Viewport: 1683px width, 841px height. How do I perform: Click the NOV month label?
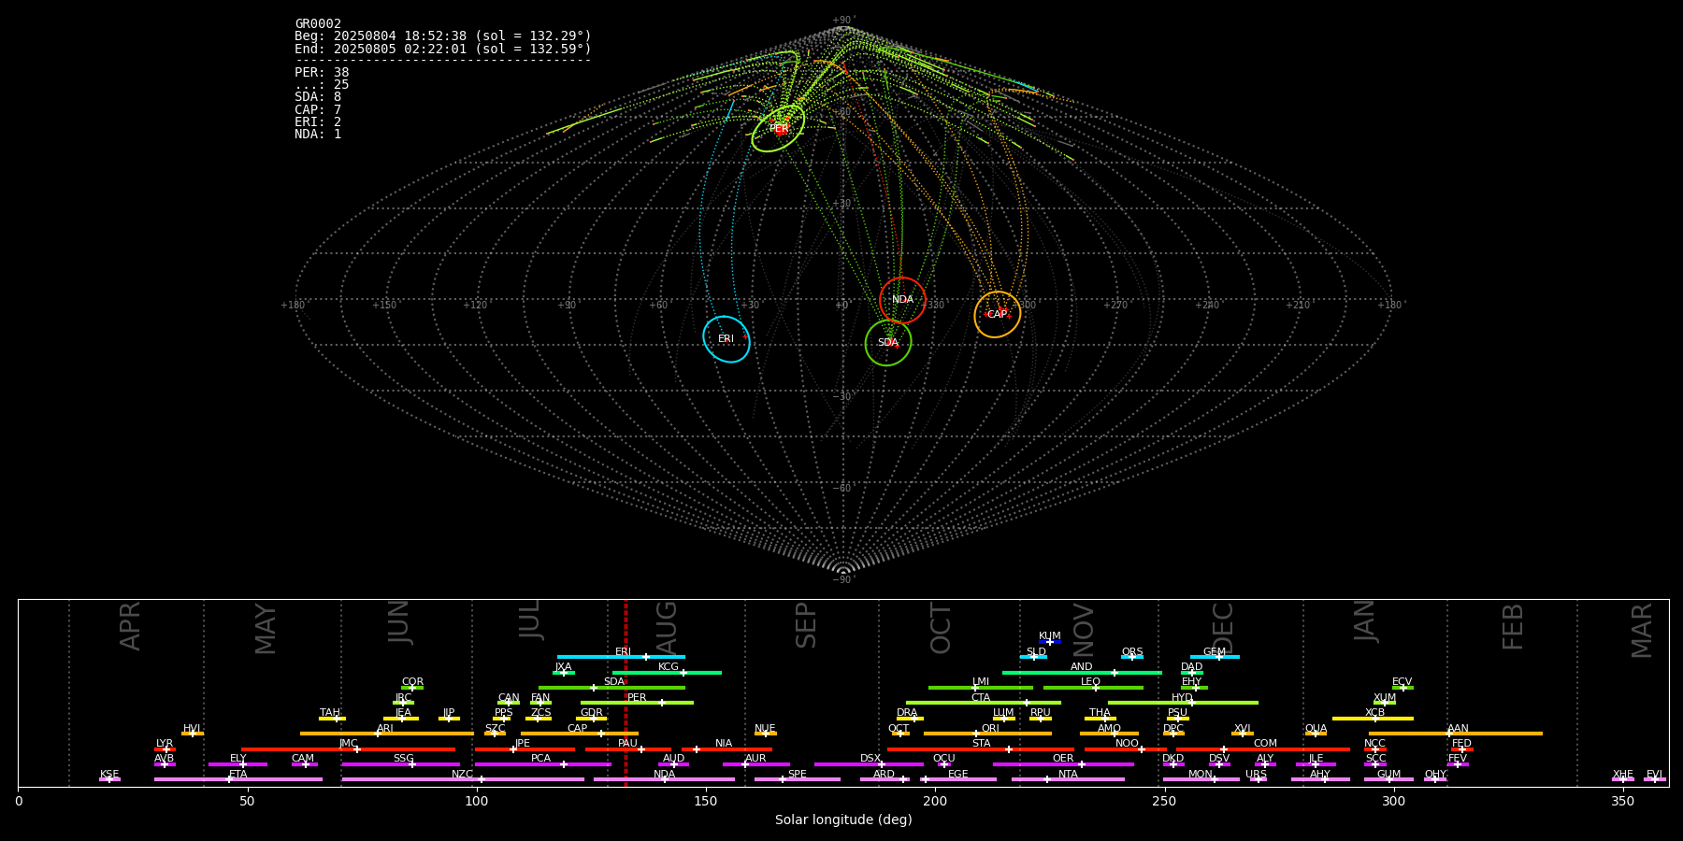coord(1084,631)
